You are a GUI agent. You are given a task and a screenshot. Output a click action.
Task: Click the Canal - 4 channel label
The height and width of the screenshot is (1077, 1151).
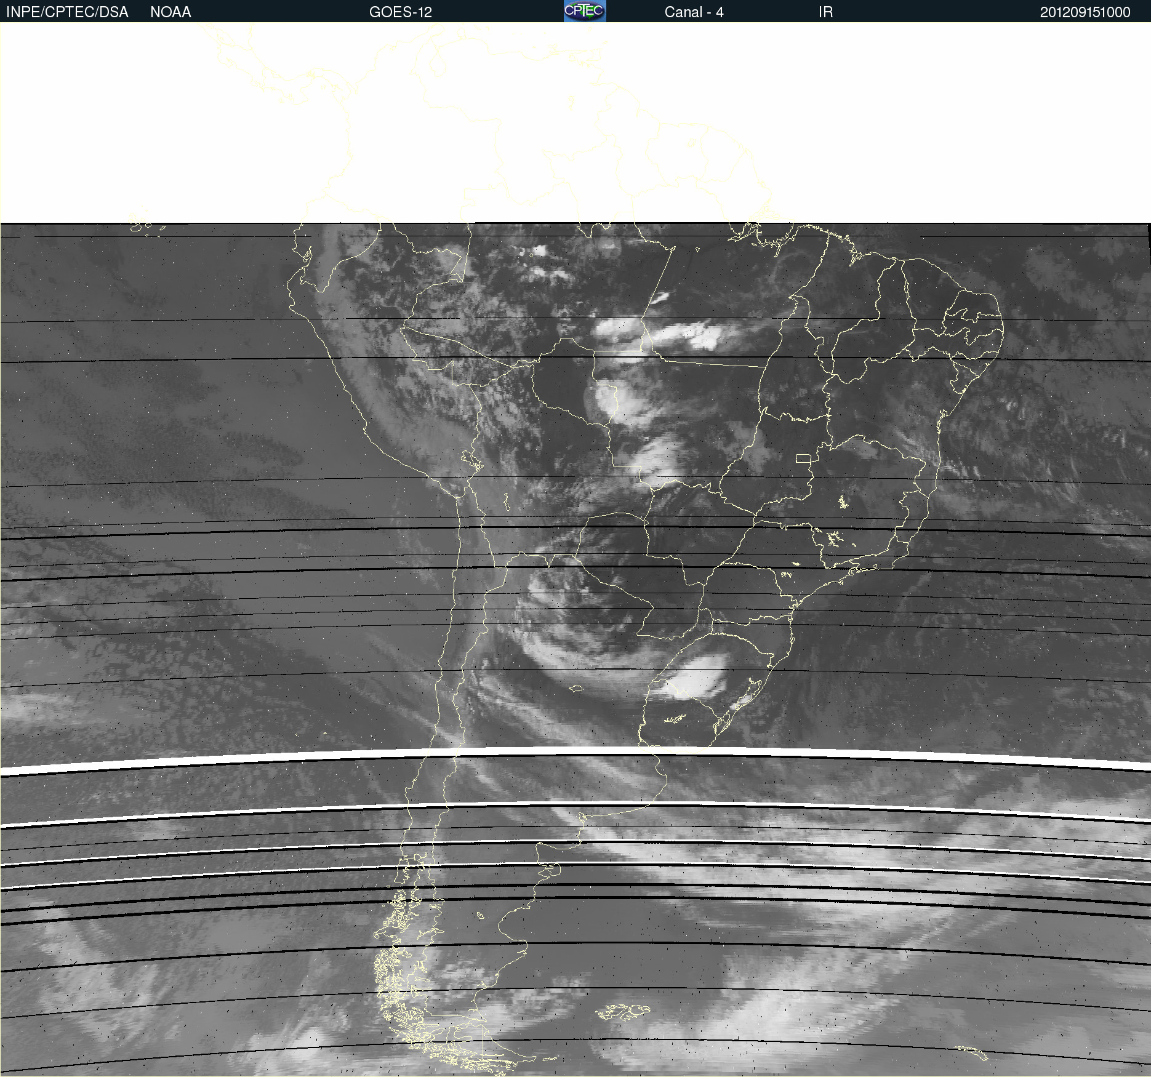click(694, 12)
